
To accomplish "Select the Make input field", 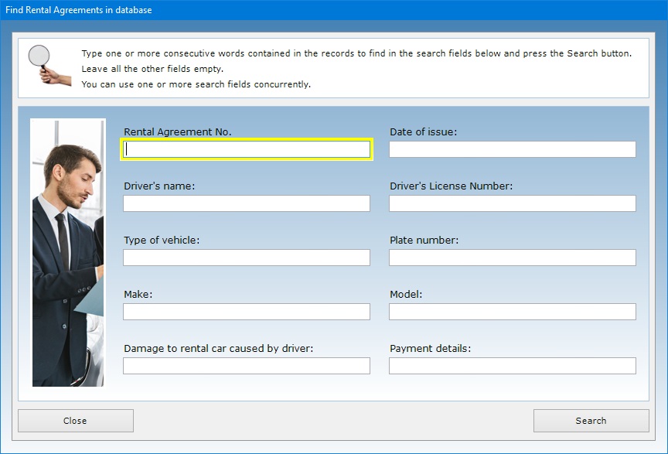I will (247, 312).
